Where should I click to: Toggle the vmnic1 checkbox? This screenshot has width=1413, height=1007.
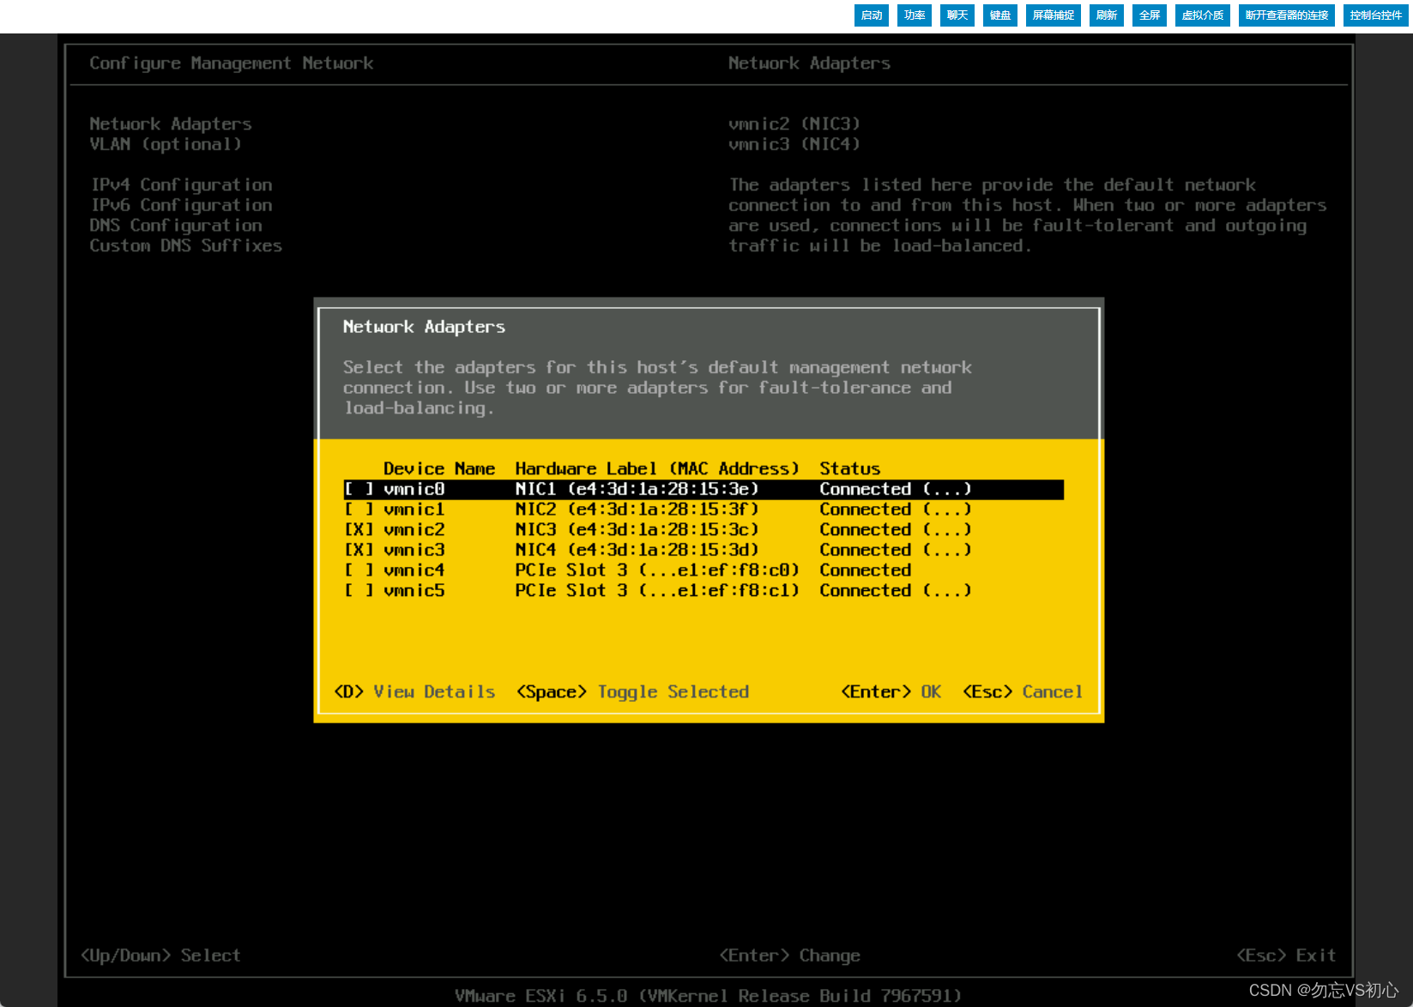coord(359,510)
